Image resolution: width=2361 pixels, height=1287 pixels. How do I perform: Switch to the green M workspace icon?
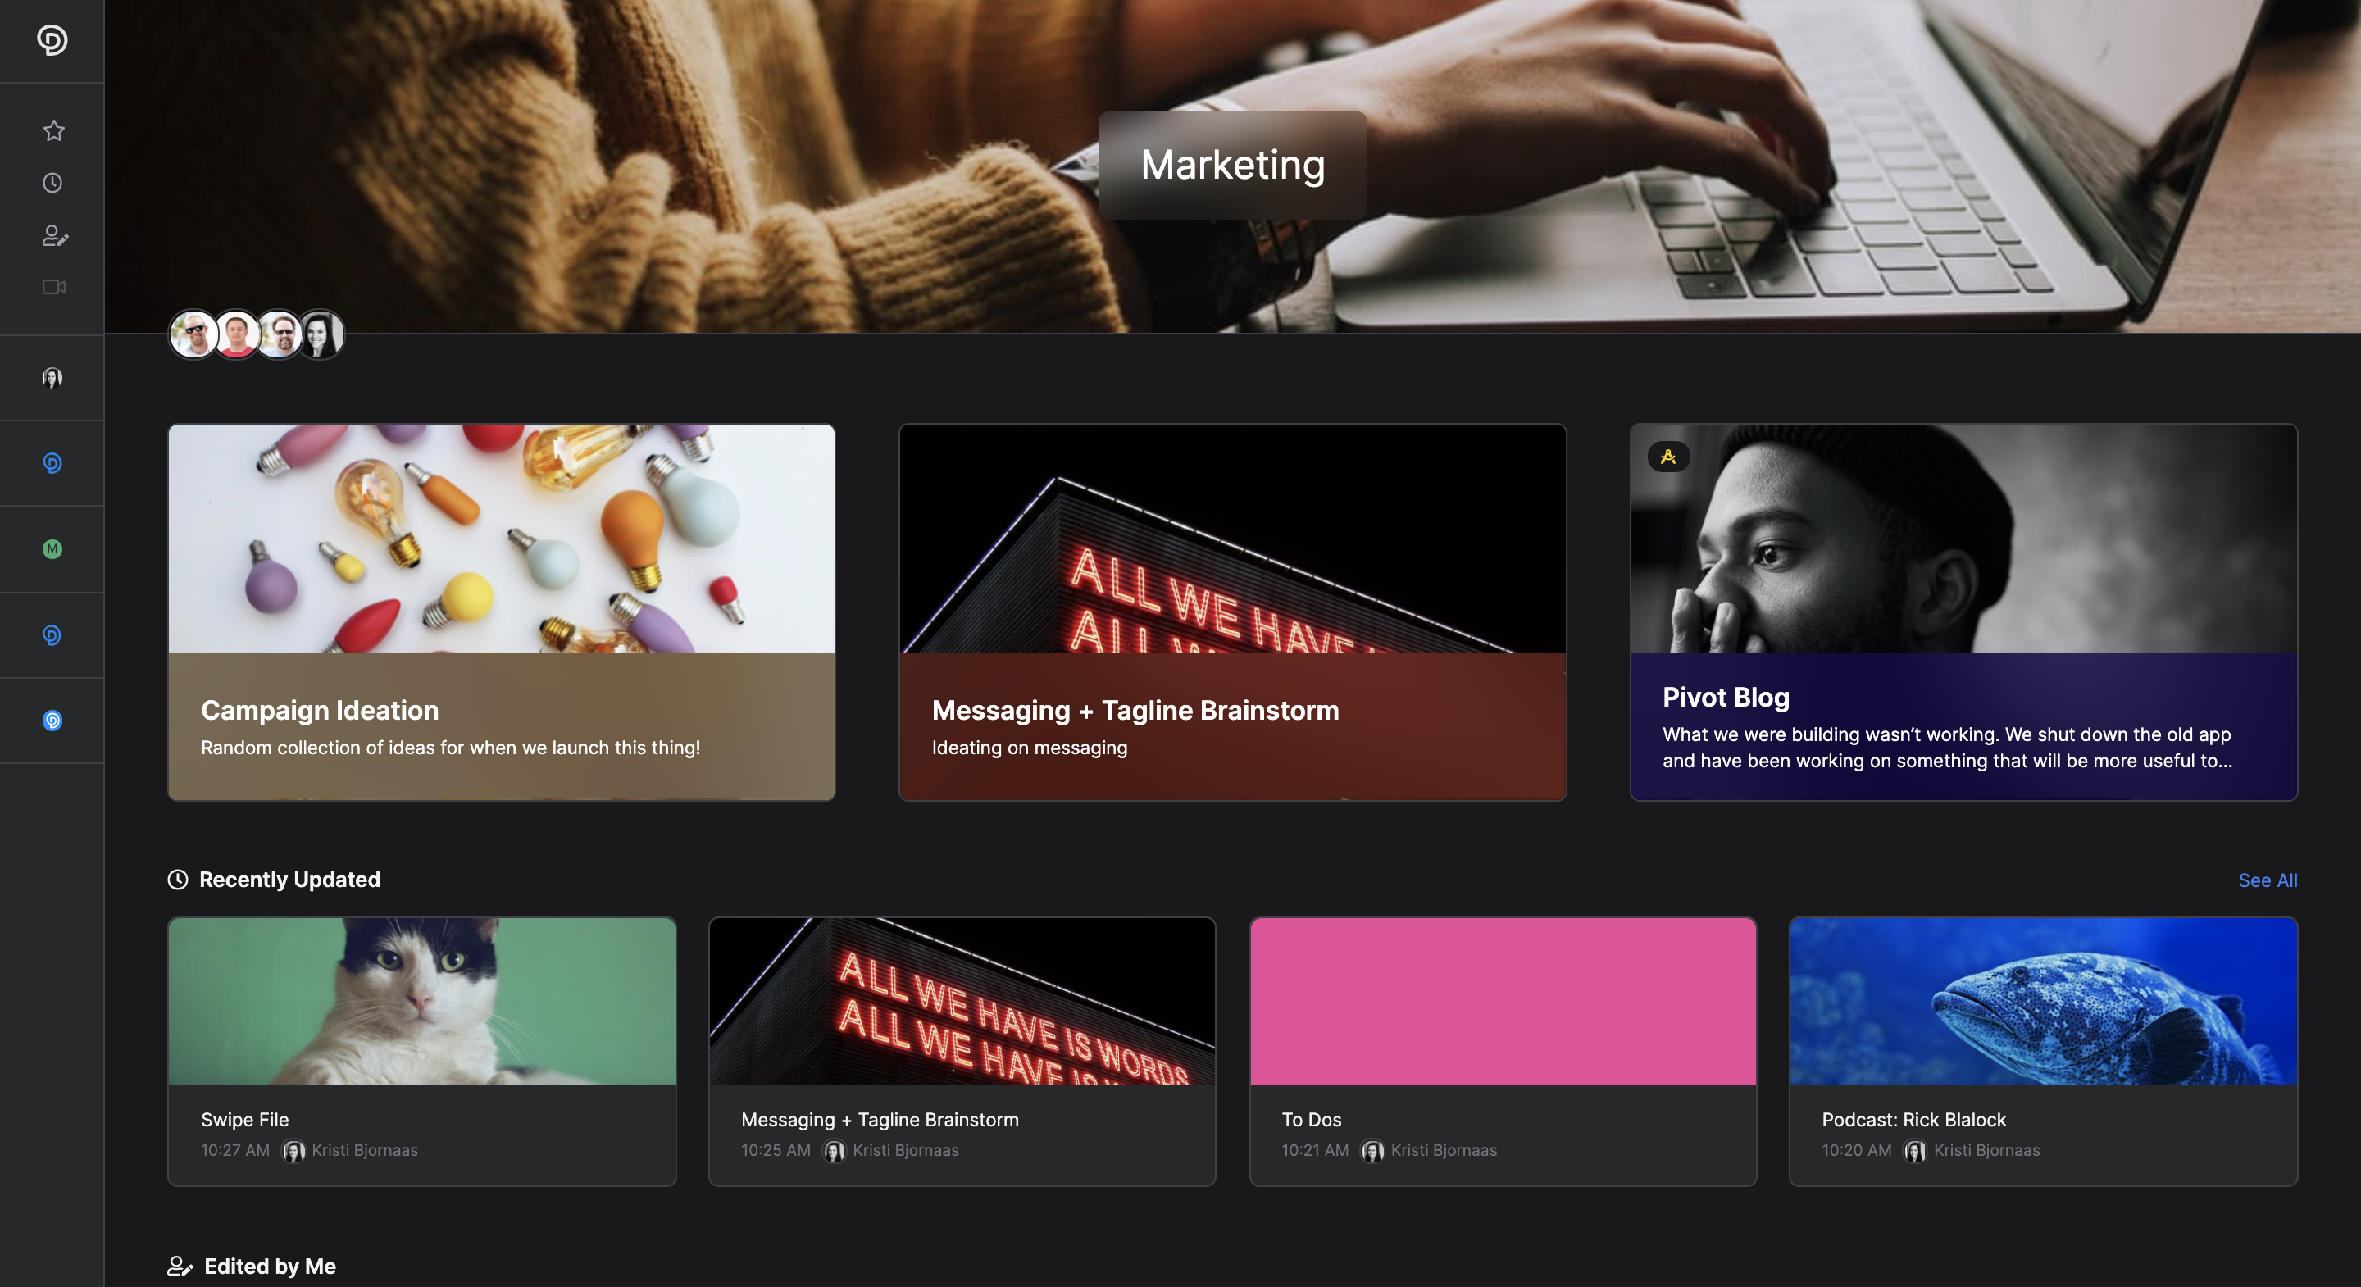(52, 549)
